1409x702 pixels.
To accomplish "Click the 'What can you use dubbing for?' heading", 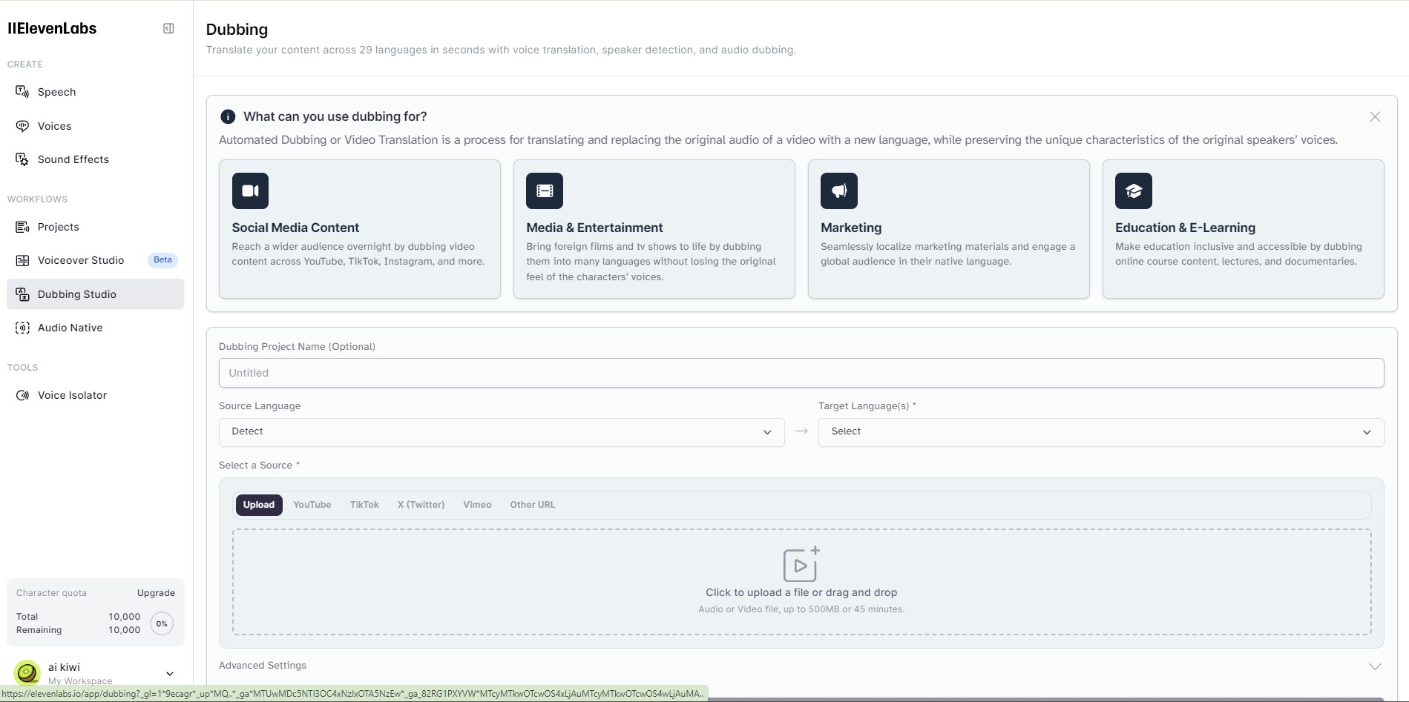I will pyautogui.click(x=335, y=116).
